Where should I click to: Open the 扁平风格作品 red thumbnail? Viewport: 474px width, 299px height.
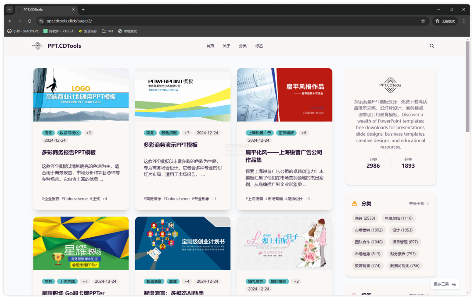(284, 95)
